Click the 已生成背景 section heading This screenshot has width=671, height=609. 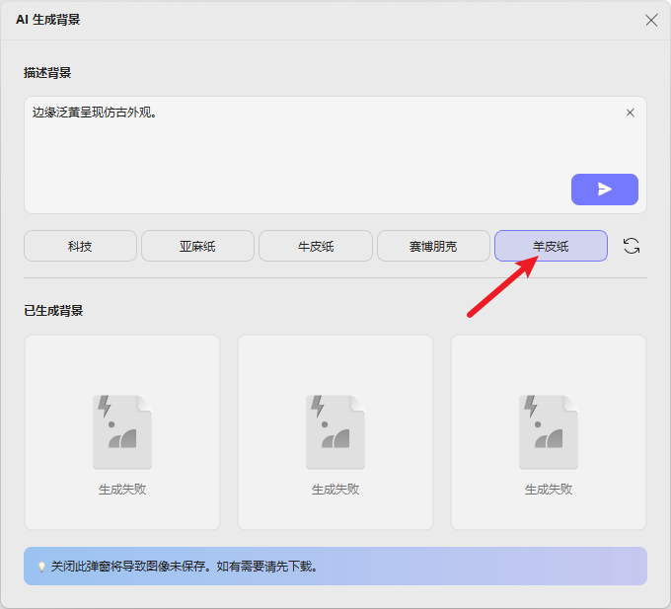click(x=53, y=311)
